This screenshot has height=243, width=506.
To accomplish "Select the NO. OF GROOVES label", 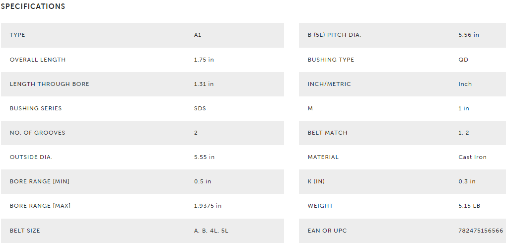I will [x=37, y=133].
